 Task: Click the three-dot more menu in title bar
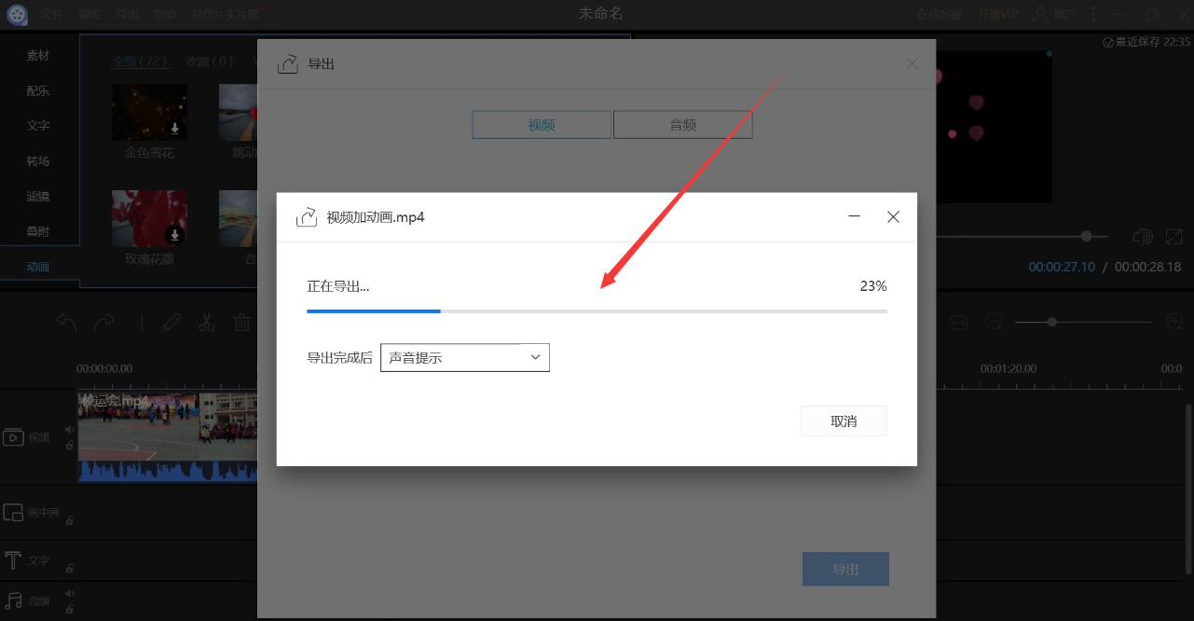point(1093,14)
